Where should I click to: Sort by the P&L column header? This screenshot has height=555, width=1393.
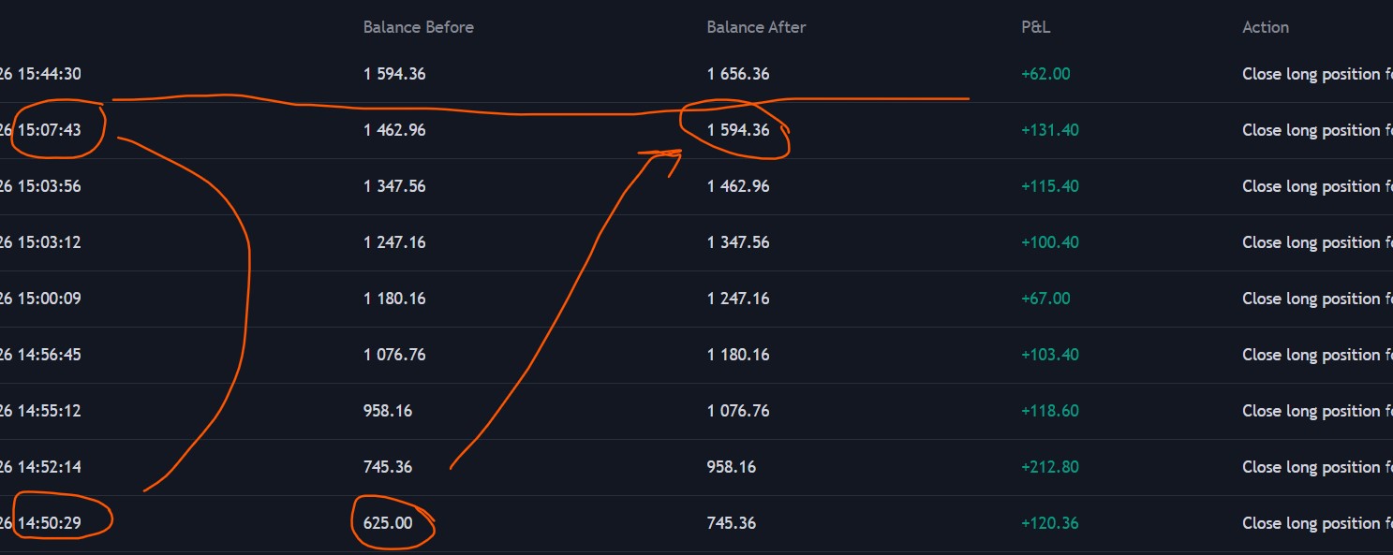coord(1035,27)
